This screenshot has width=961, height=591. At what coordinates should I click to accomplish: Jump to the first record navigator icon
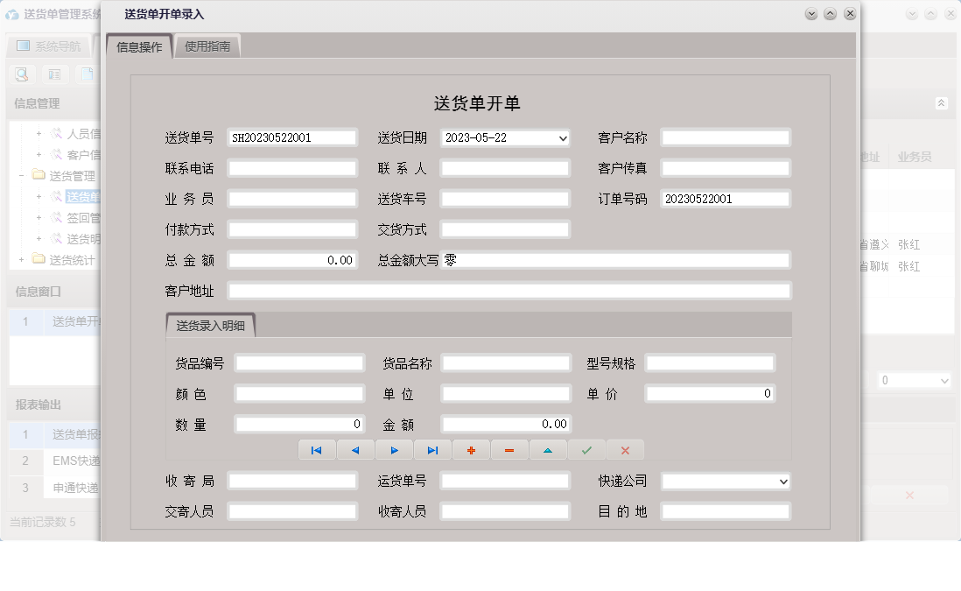point(317,449)
